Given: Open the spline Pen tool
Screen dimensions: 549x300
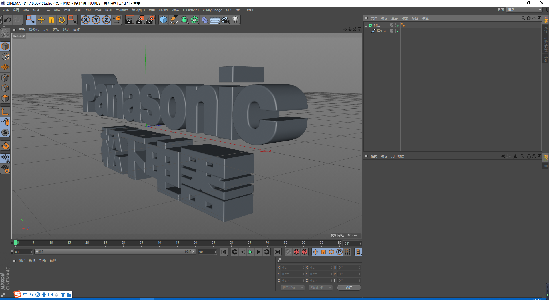Looking at the screenshot, I should pos(174,20).
